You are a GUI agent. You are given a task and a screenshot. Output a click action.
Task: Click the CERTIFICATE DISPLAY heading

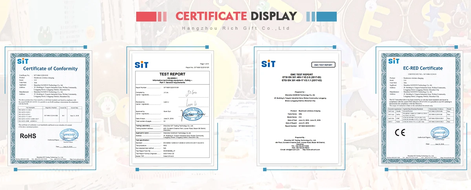236,16
